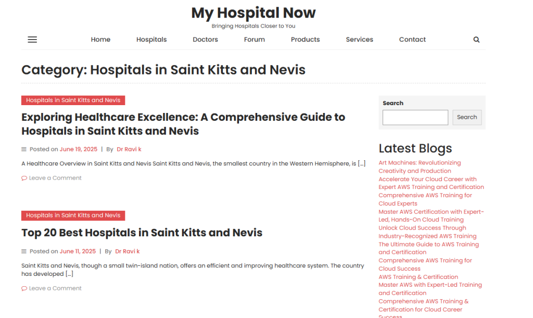The image size is (533, 318).
Task: Go to the Hospitals menu item
Action: (151, 40)
